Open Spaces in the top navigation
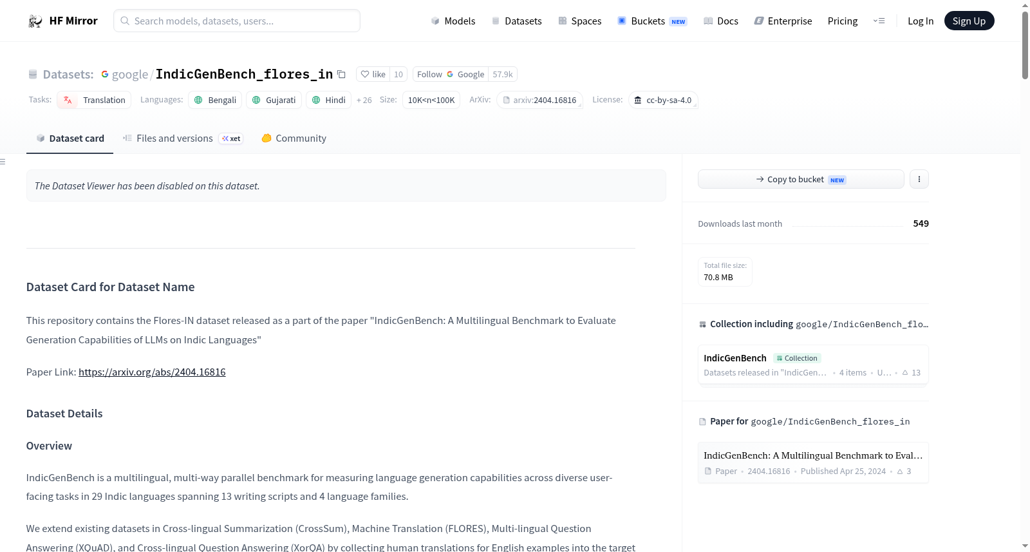The height and width of the screenshot is (552, 1030). point(579,21)
